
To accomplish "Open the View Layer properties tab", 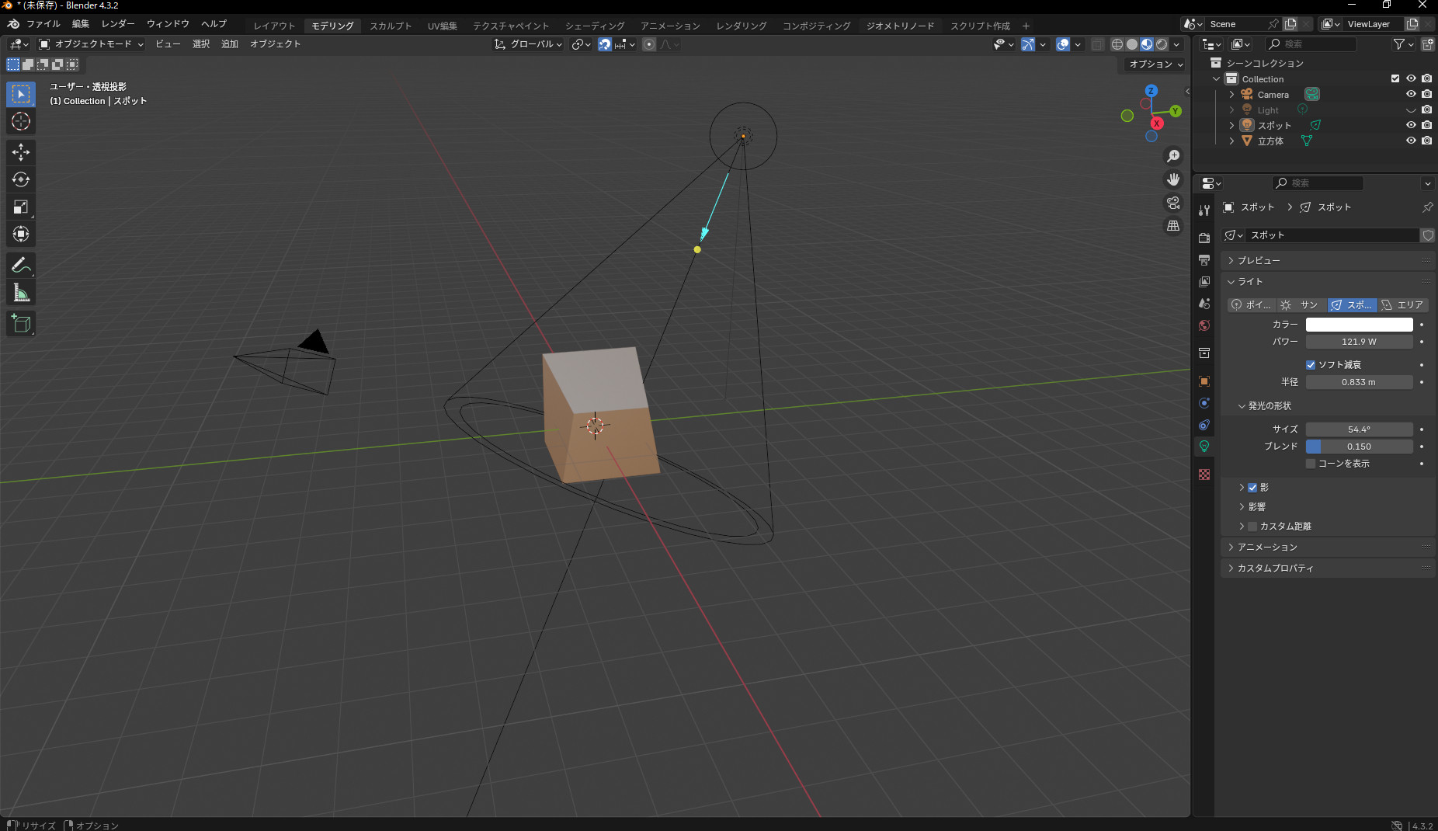I will tap(1204, 281).
